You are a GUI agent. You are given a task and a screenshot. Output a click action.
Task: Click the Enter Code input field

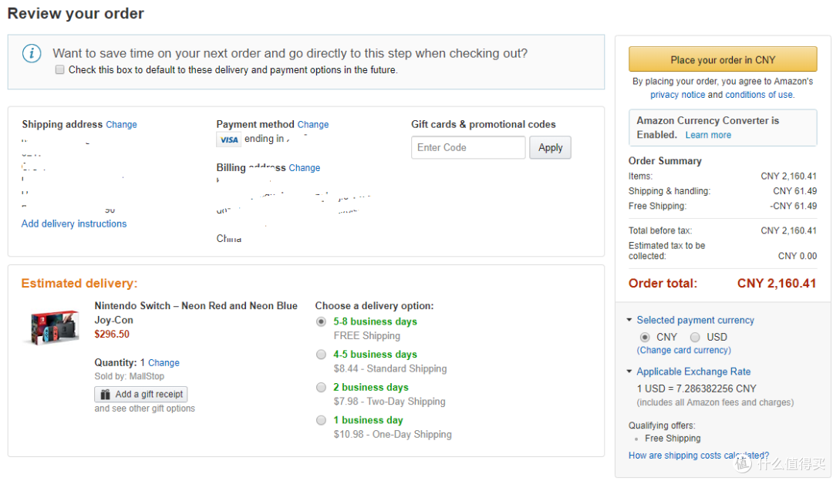click(468, 147)
